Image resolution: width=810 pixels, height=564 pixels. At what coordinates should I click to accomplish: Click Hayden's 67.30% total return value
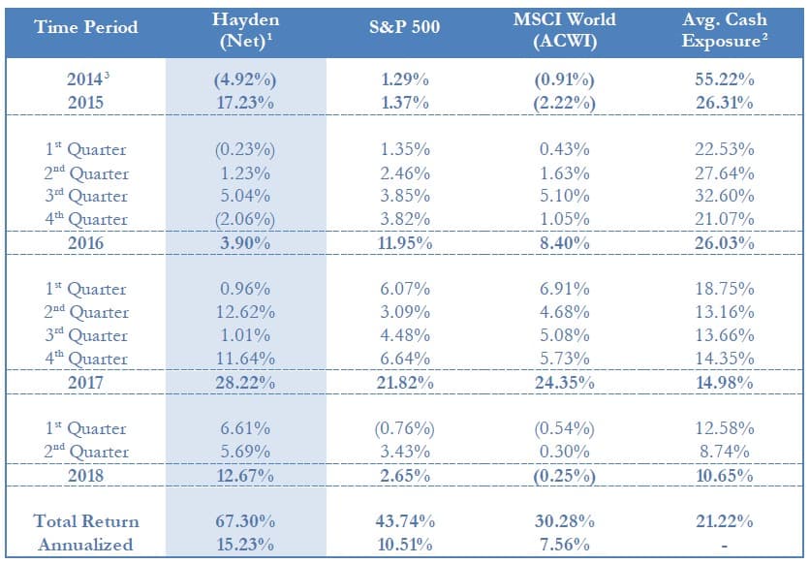[246, 521]
